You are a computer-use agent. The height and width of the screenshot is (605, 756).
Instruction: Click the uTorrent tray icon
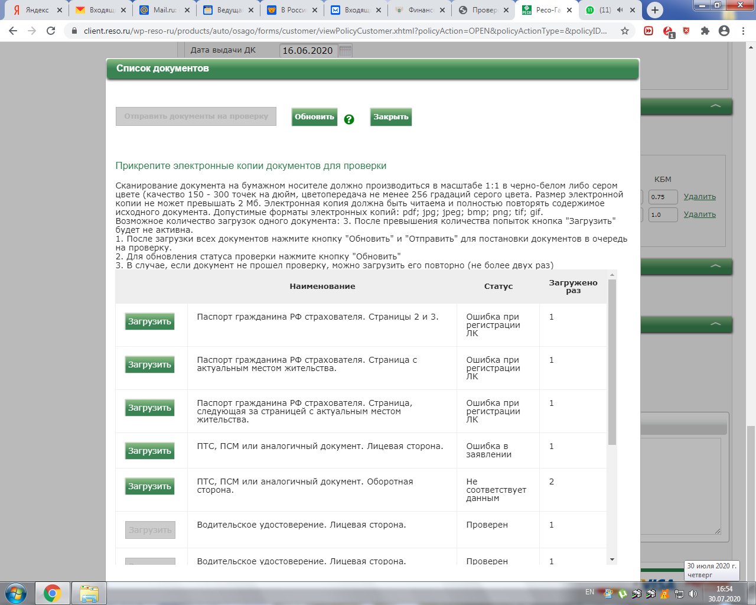click(x=623, y=593)
